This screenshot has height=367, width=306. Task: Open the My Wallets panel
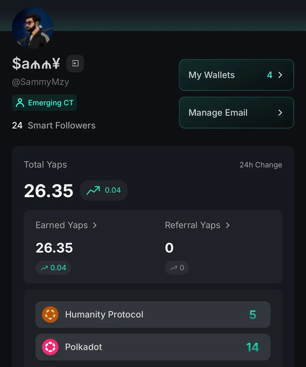pos(236,75)
